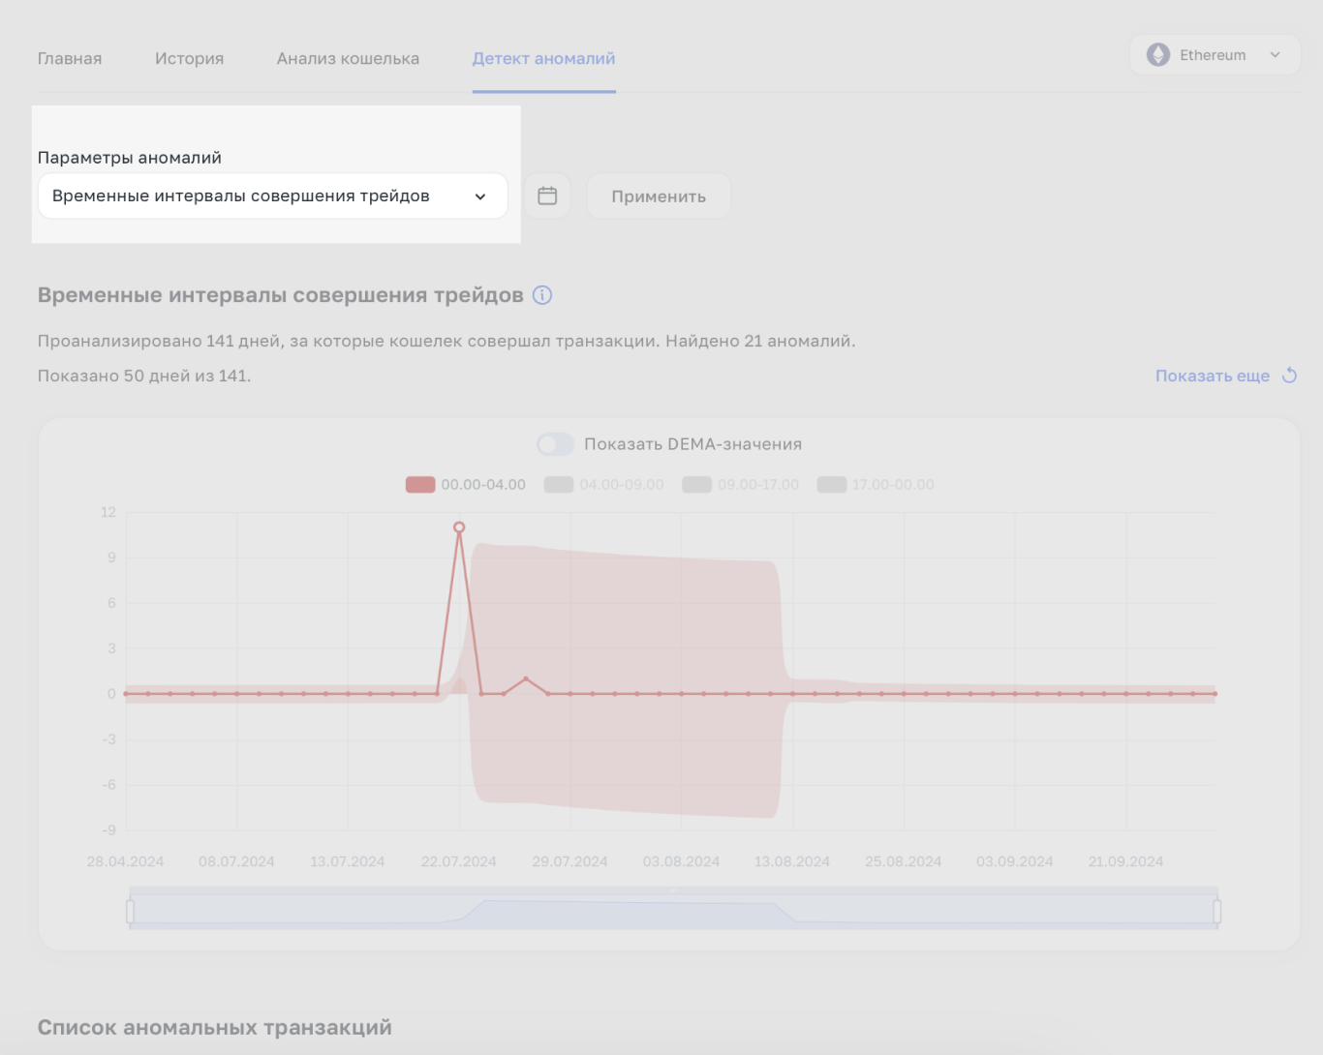The height and width of the screenshot is (1055, 1323).
Task: Open the Анализ кошелька tab
Action: (348, 58)
